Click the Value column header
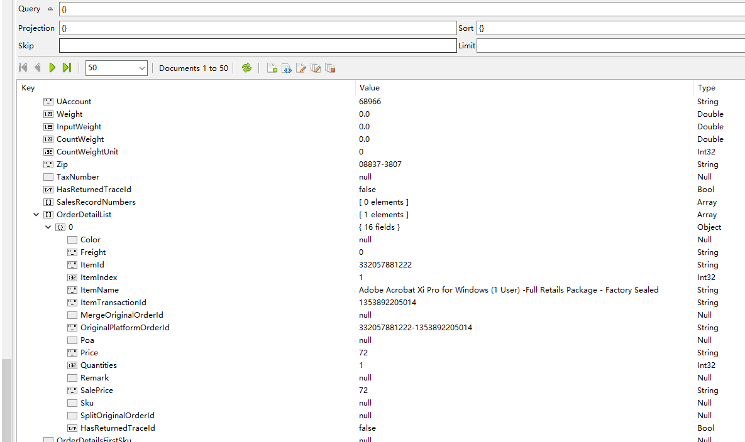 coord(369,88)
